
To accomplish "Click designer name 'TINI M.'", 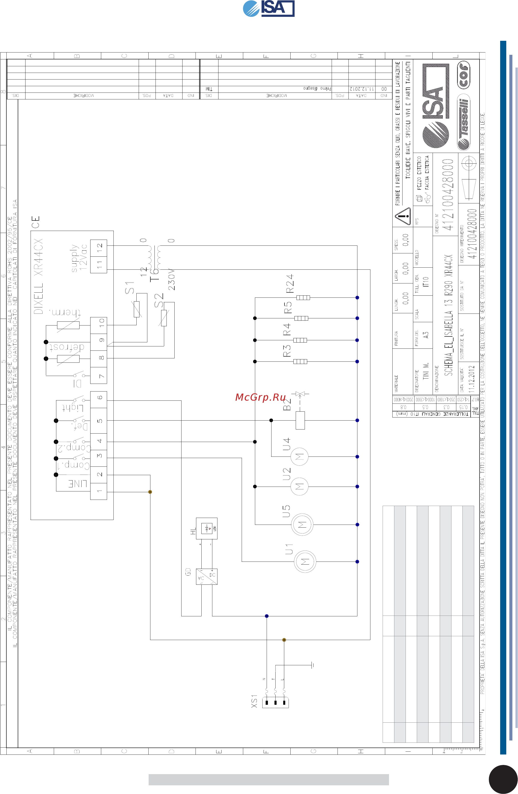I will pyautogui.click(x=426, y=371).
